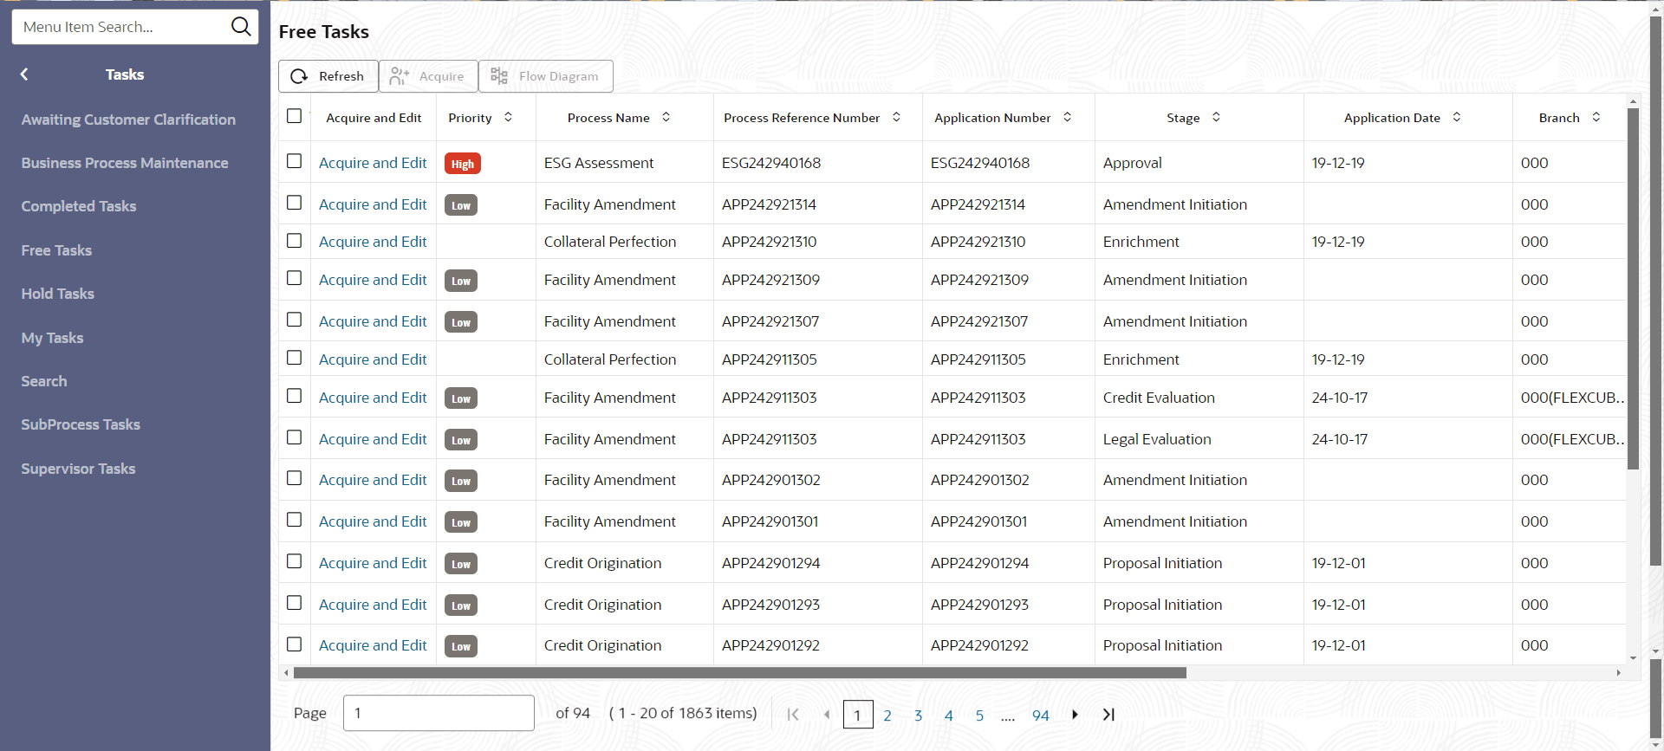This screenshot has height=751, width=1664.
Task: Open Supervisor Tasks menu item
Action: pyautogui.click(x=78, y=469)
